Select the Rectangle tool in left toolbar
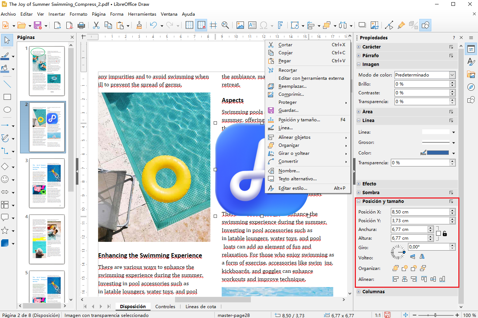The height and width of the screenshot is (318, 478). click(x=7, y=97)
